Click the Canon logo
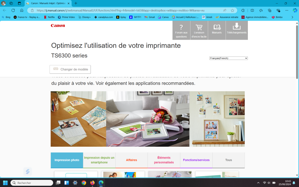 coord(58,26)
